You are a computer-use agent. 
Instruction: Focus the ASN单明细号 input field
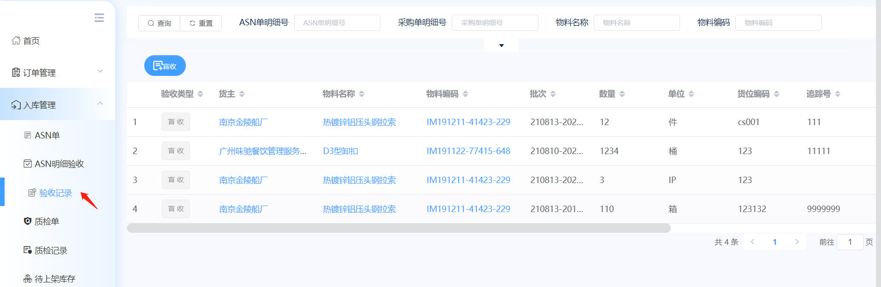coord(337,23)
